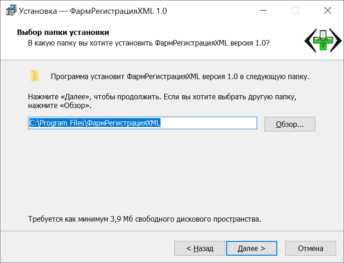Proceed by pressing «Далее >»
Image resolution: width=344 pixels, height=263 pixels.
coord(252,248)
